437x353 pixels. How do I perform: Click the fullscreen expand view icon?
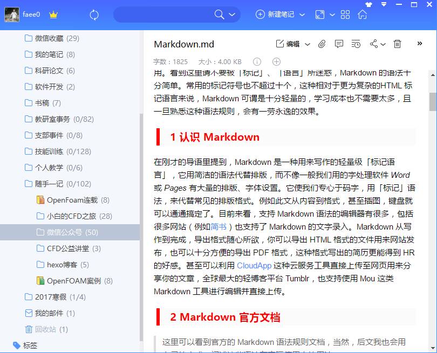320,15
